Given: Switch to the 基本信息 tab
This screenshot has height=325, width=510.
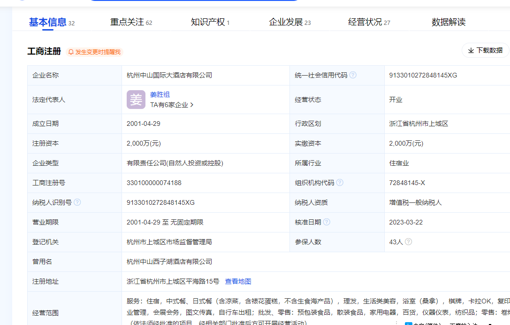Looking at the screenshot, I should click(52, 22).
